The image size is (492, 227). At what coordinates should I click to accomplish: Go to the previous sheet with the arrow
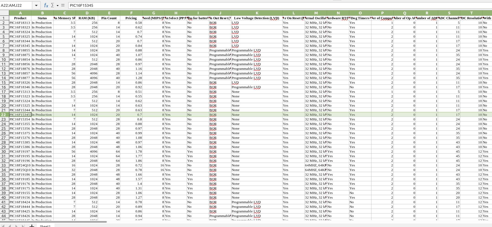click(10, 226)
